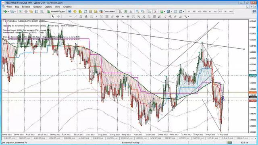Click the print preview icon
The width and height of the screenshot is (258, 145).
tap(96, 11)
